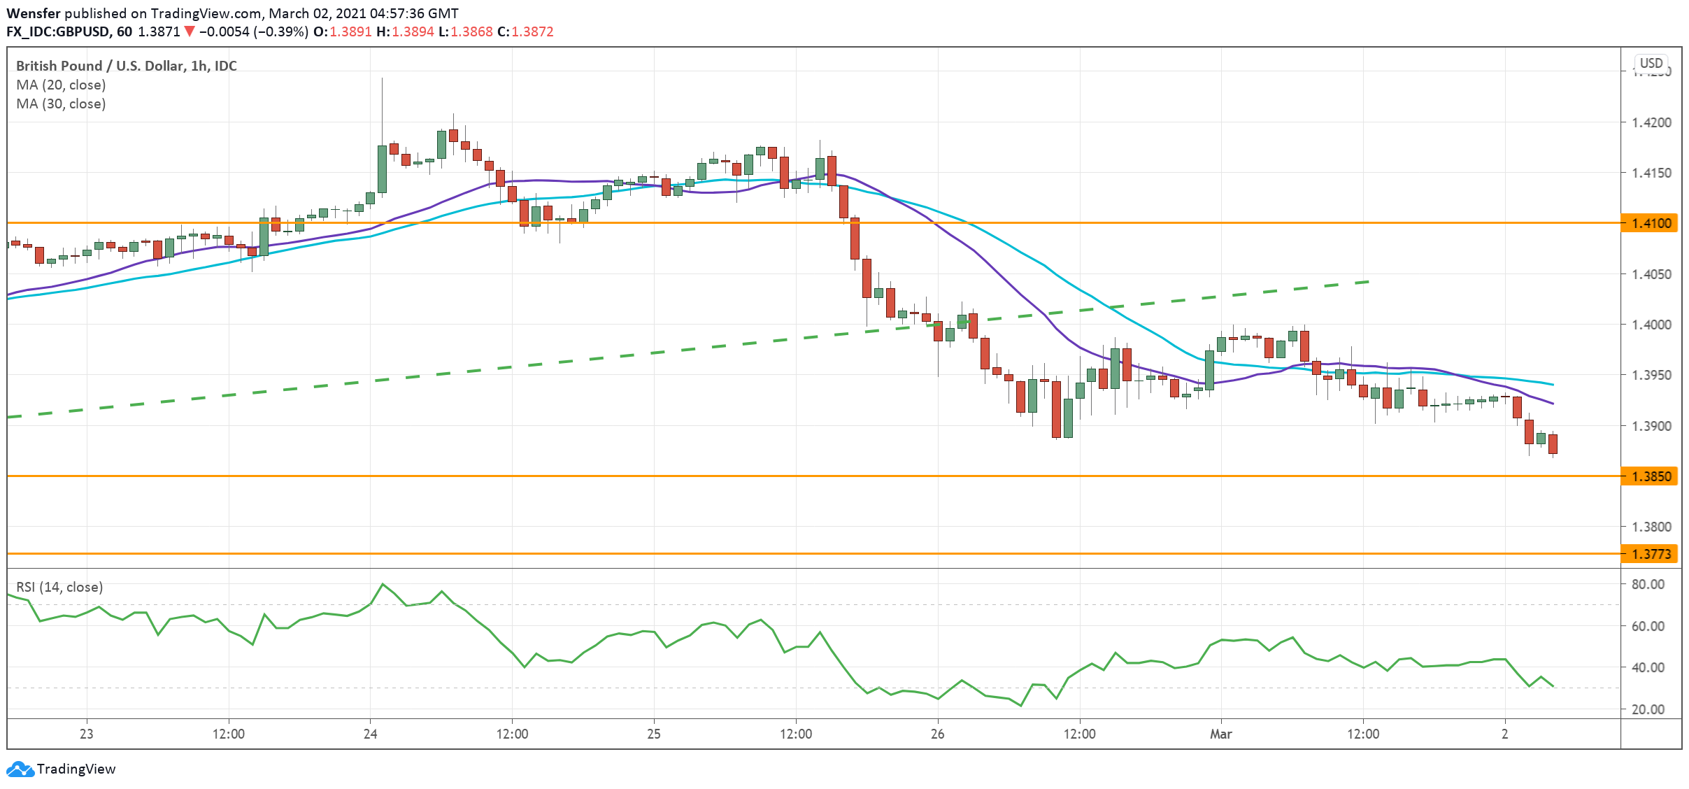This screenshot has width=1689, height=789.
Task: Click the last red candlestick on chart
Action: point(1553,443)
